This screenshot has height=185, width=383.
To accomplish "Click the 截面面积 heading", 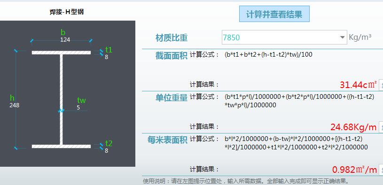I will (172, 56).
